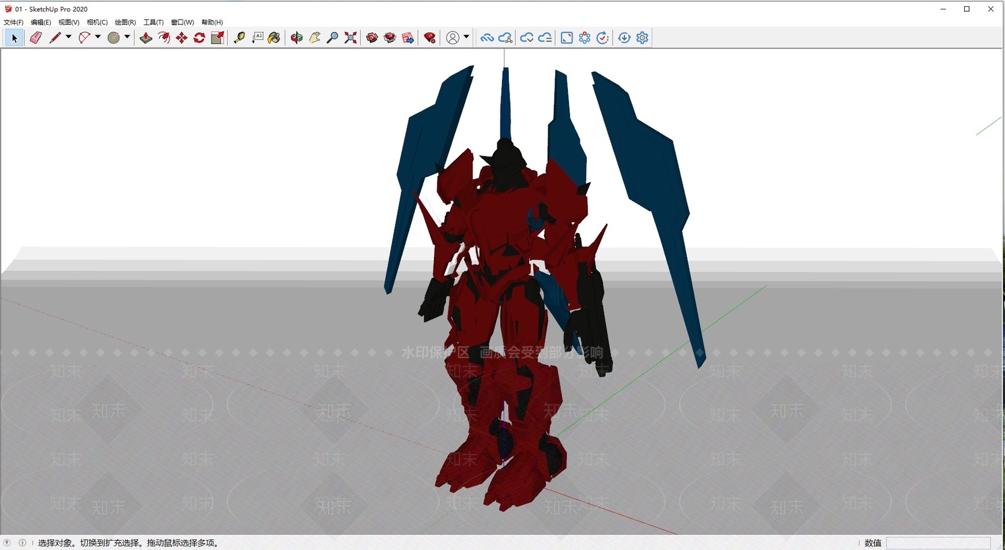Choose the Arc drawing tool
Viewport: 1005px width, 550px height.
click(x=84, y=38)
